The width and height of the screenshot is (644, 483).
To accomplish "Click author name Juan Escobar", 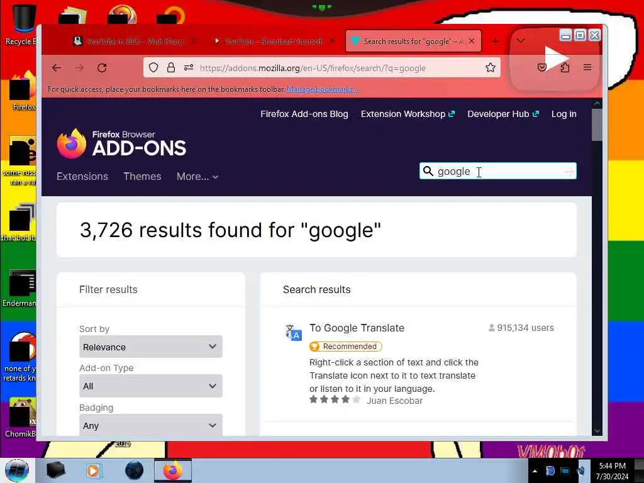I will pyautogui.click(x=394, y=401).
